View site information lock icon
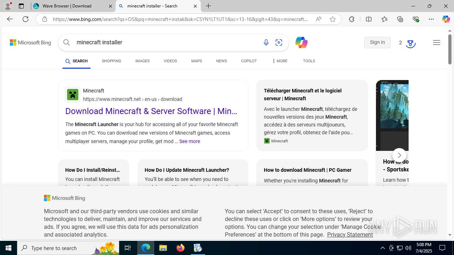This screenshot has height=255, width=454. coord(44,19)
